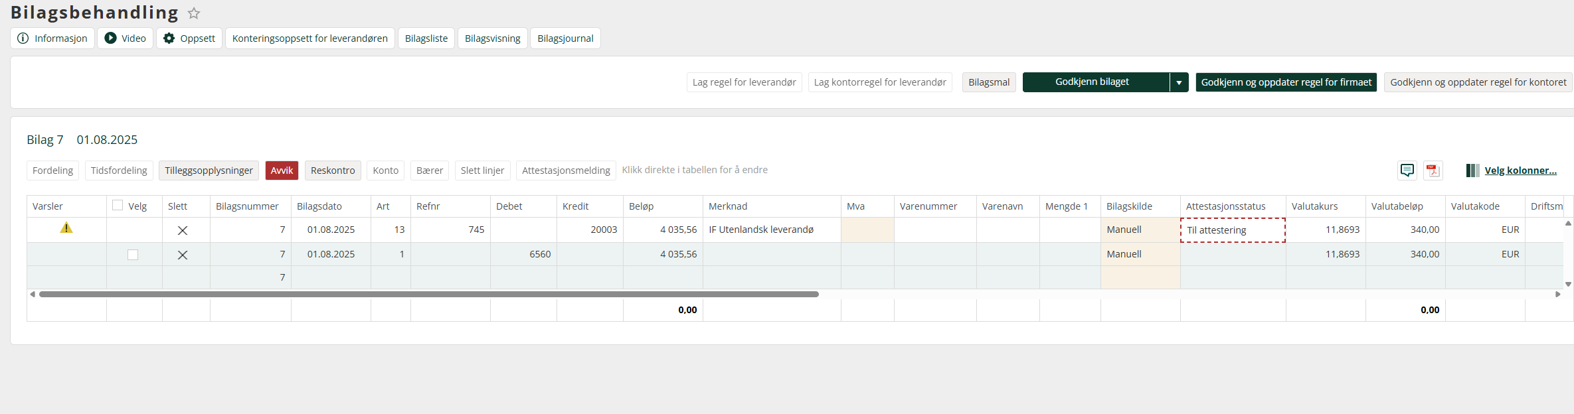This screenshot has height=414, width=1574.
Task: Click the column chooser icon beside Velg kolonner
Action: tap(1472, 171)
